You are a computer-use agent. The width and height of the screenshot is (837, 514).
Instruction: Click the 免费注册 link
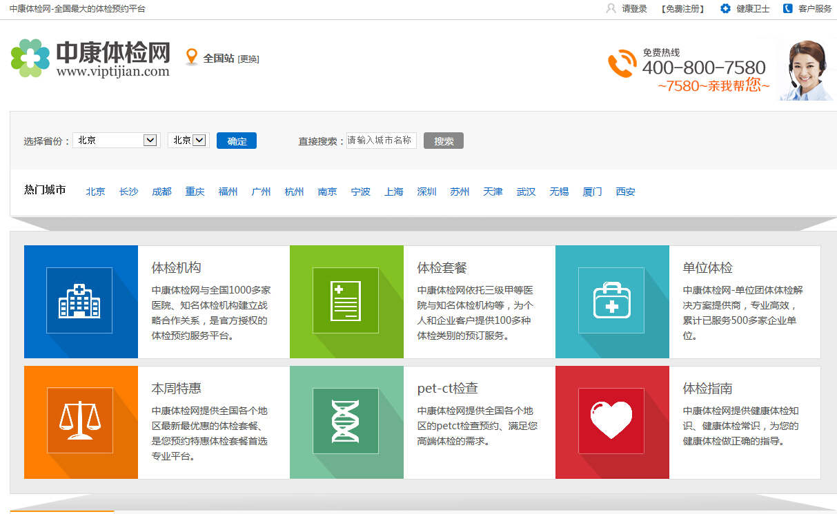[682, 9]
